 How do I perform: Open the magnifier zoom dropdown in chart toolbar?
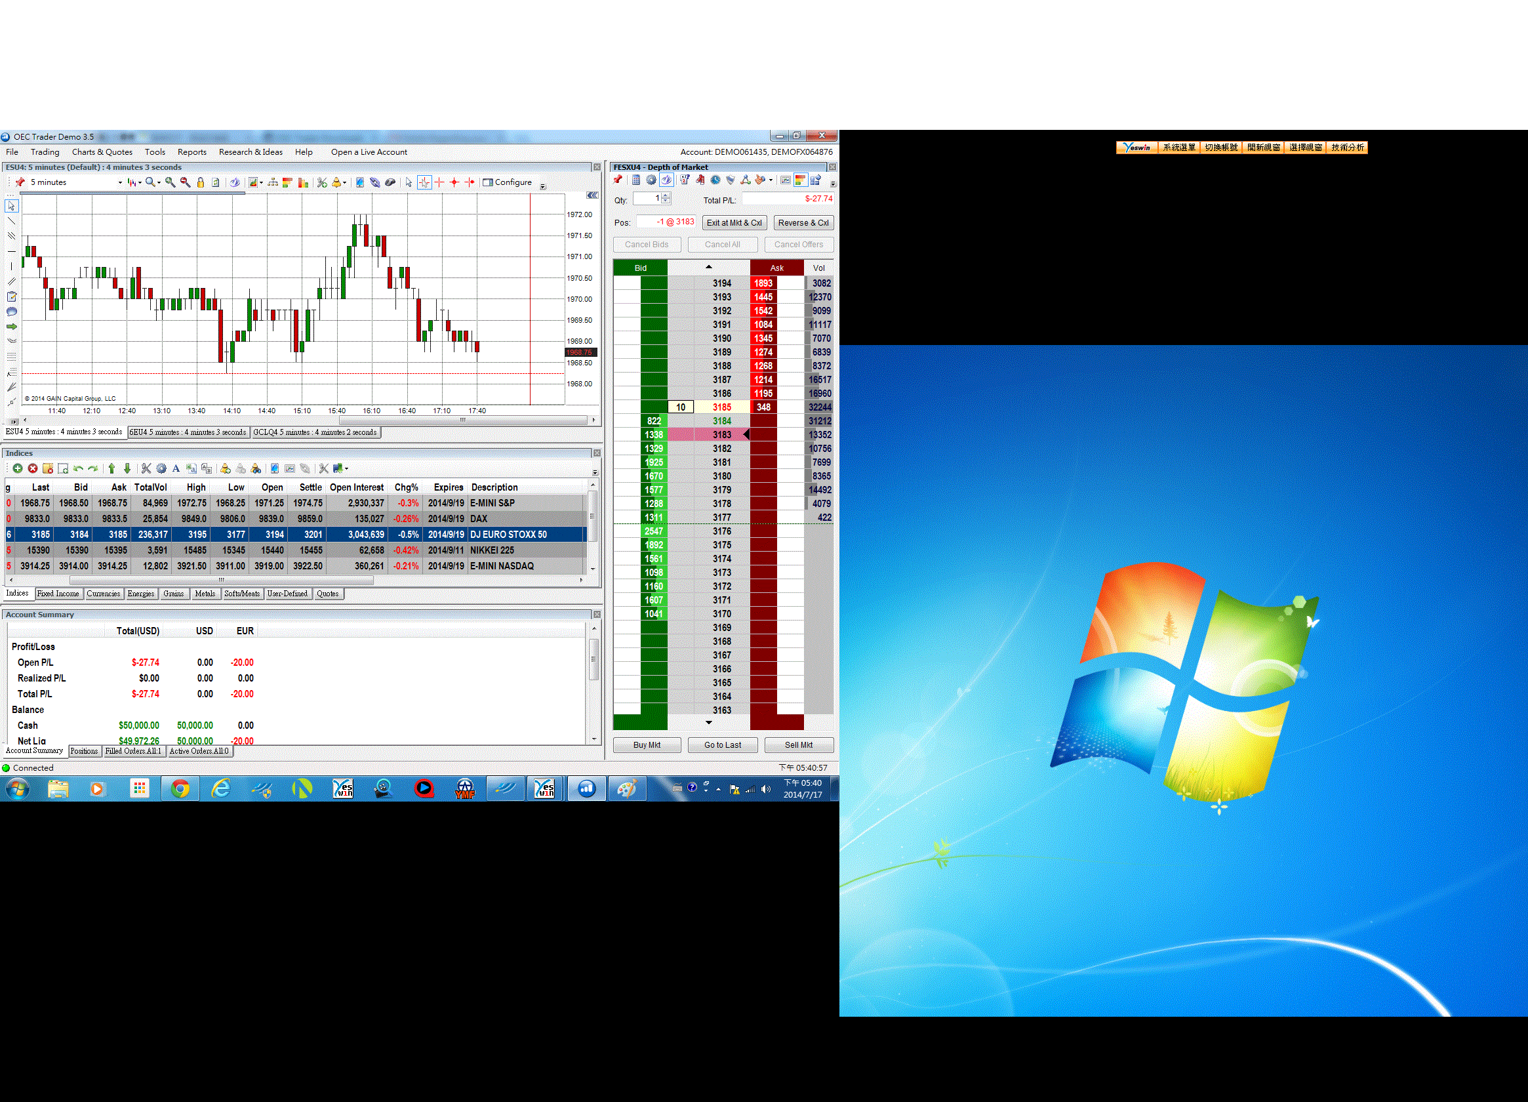pos(159,182)
